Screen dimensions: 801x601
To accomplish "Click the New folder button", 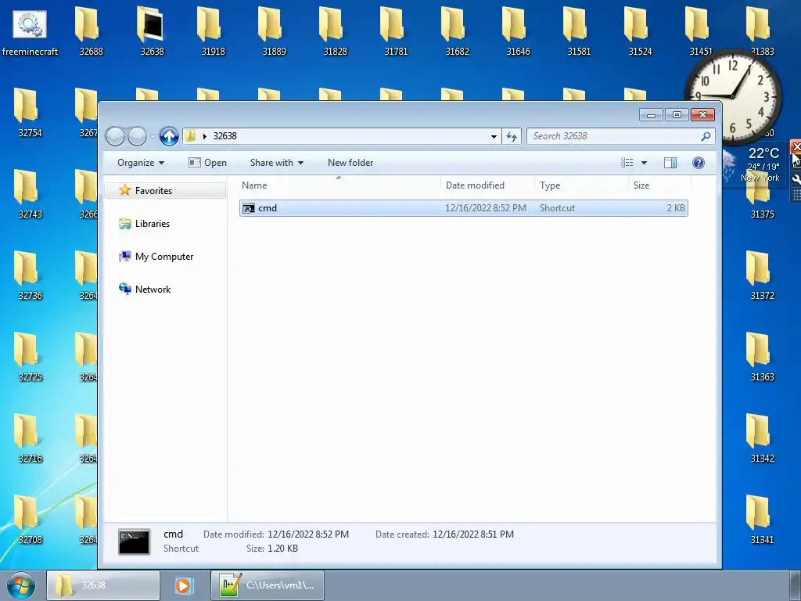I will click(x=350, y=163).
